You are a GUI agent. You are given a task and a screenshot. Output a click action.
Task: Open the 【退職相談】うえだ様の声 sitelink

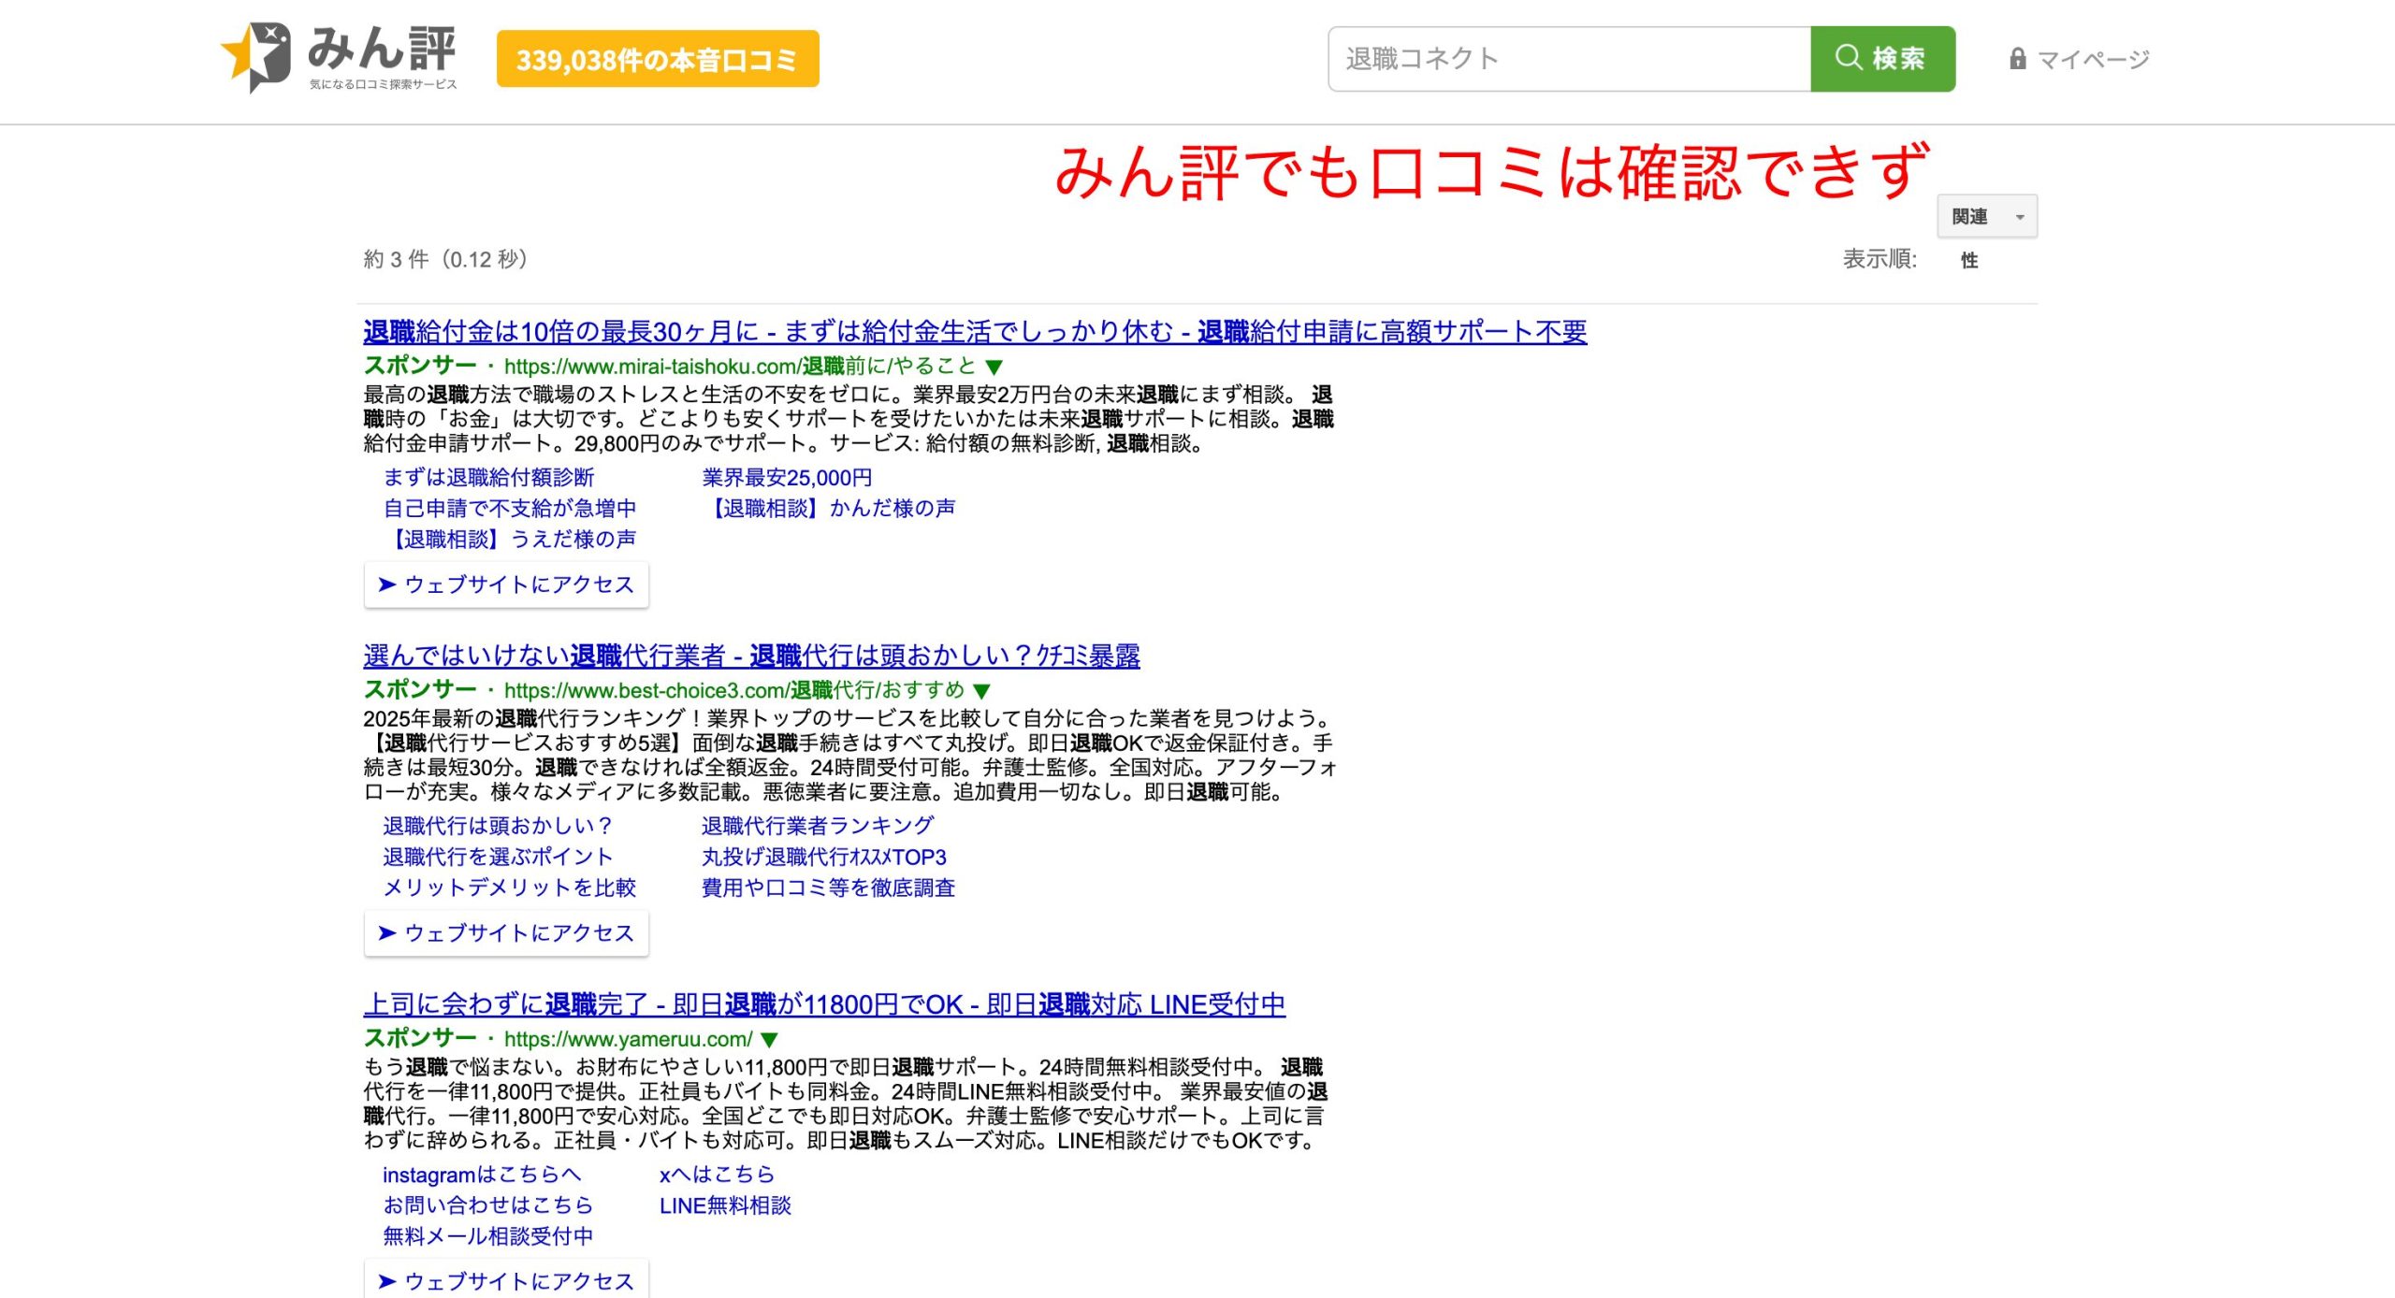click(x=510, y=539)
